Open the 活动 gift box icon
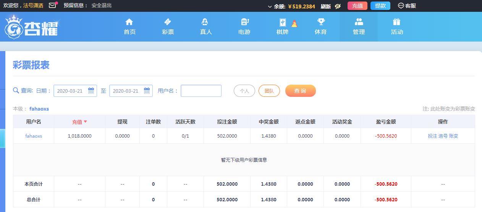This screenshot has height=212, width=482. click(396, 22)
